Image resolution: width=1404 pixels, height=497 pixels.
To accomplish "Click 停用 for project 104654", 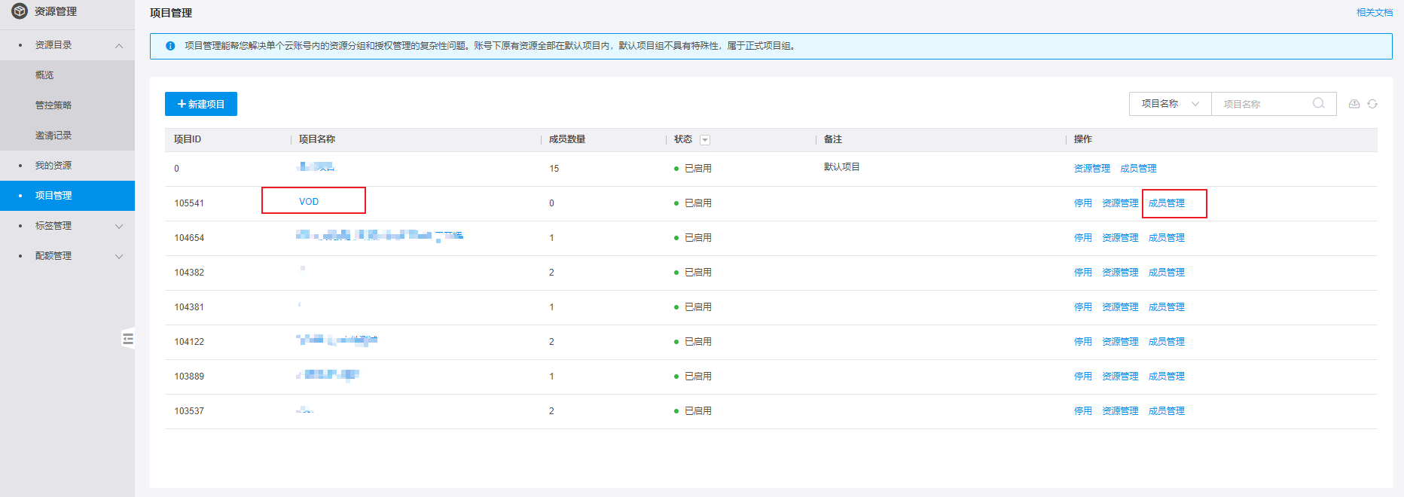I will (1082, 238).
